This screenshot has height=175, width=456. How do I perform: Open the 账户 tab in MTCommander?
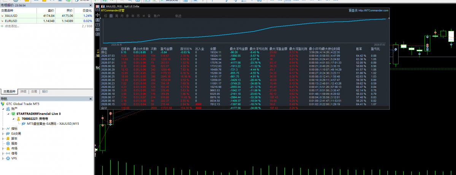click(157, 16)
